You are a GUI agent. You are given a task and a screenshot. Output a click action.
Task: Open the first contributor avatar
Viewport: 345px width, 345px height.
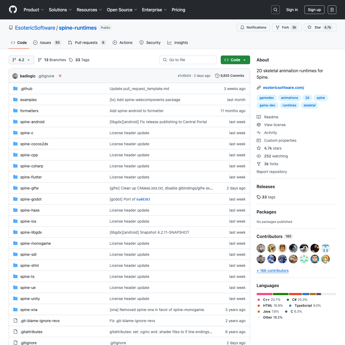point(261,248)
